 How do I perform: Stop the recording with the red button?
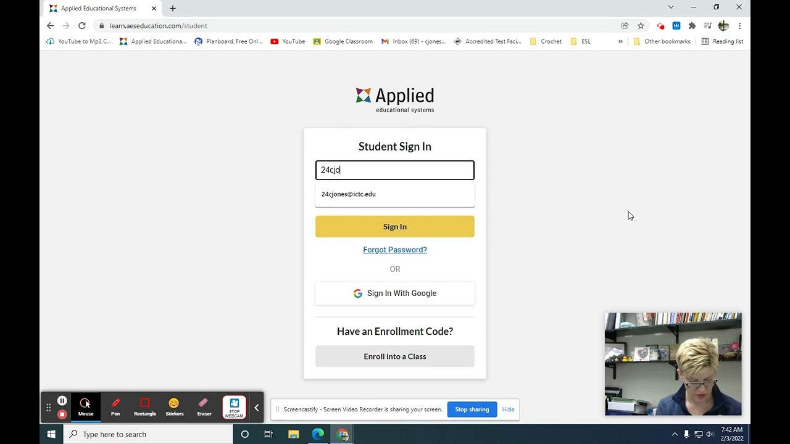pos(62,414)
